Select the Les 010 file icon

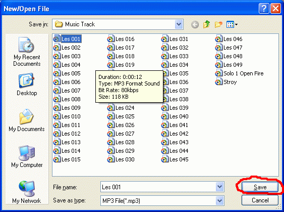56,116
